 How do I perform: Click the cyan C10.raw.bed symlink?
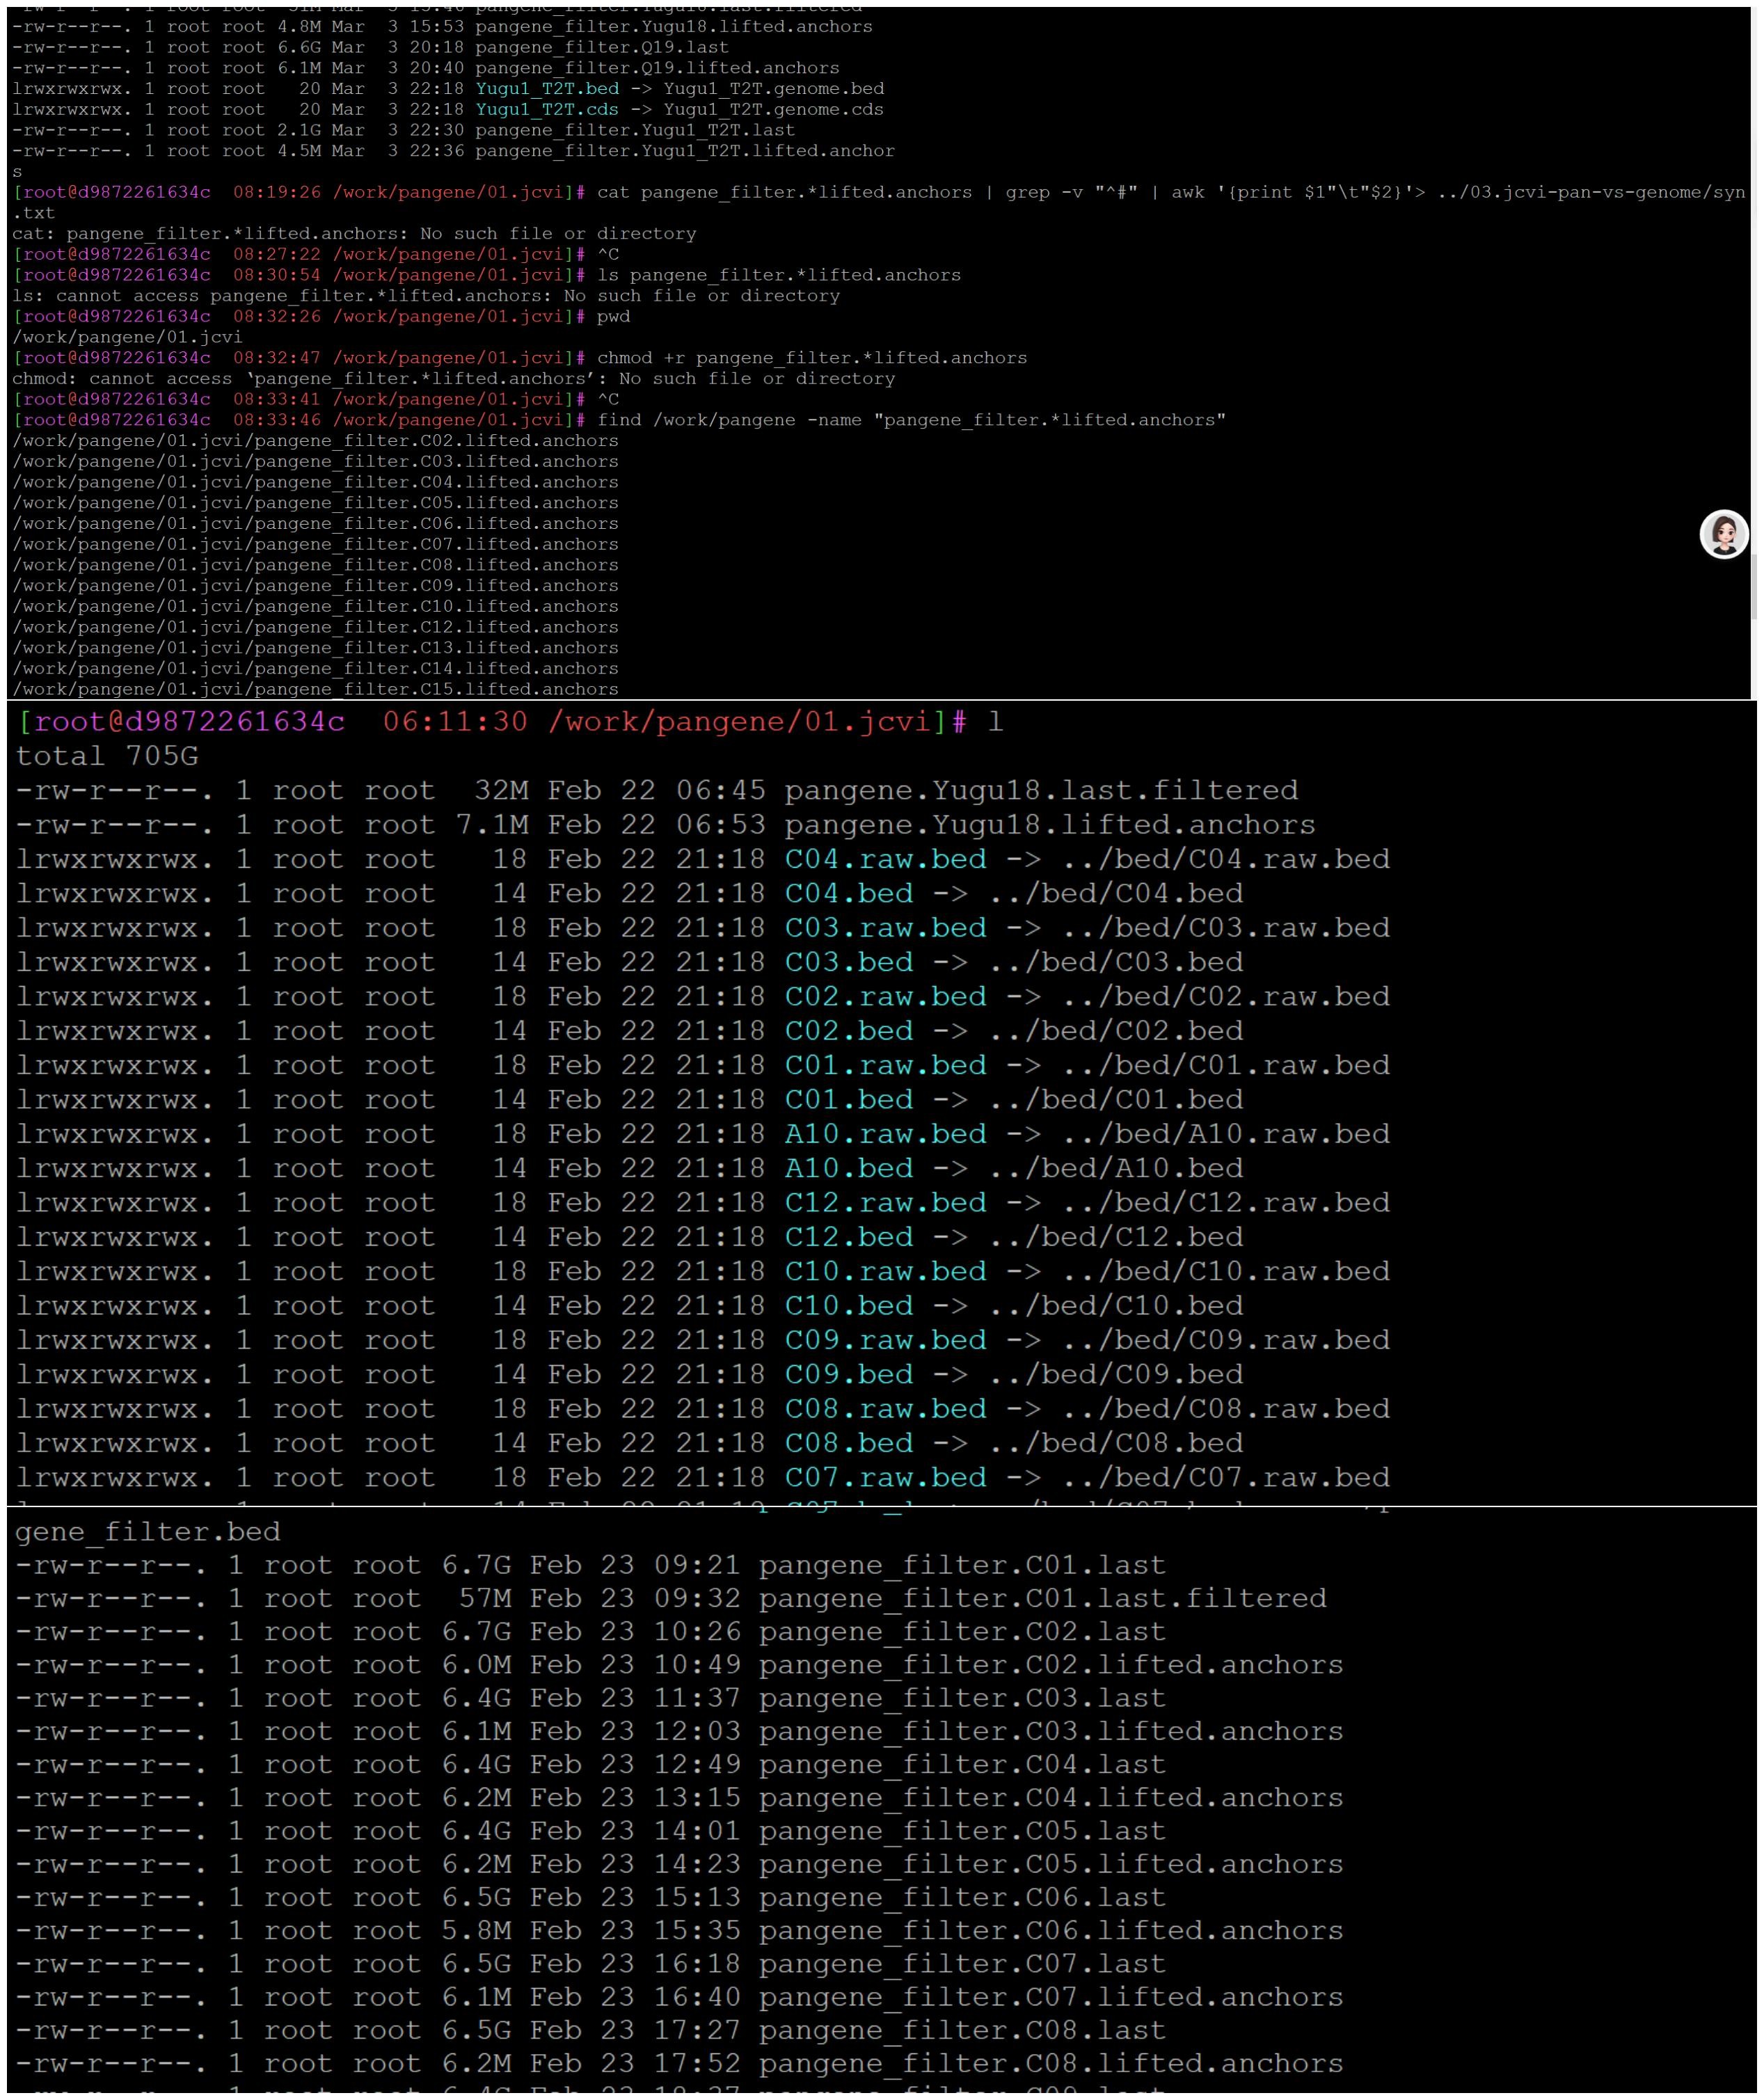(885, 1271)
